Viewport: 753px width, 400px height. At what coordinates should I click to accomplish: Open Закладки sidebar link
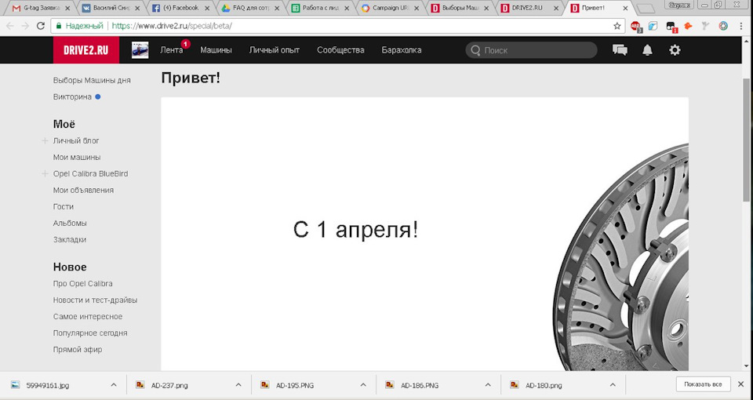pyautogui.click(x=70, y=240)
